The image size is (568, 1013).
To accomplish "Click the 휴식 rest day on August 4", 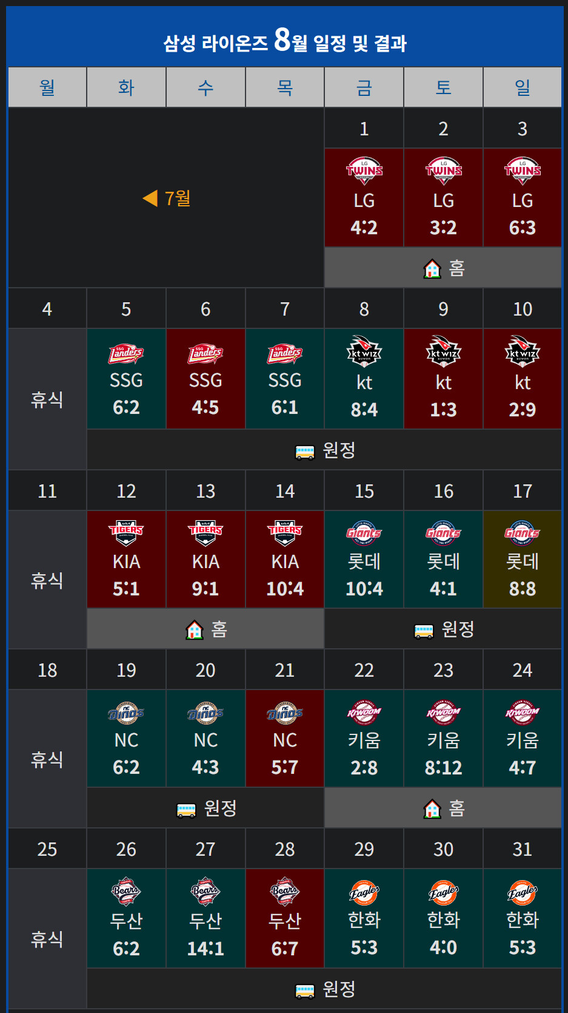I will coord(47,399).
